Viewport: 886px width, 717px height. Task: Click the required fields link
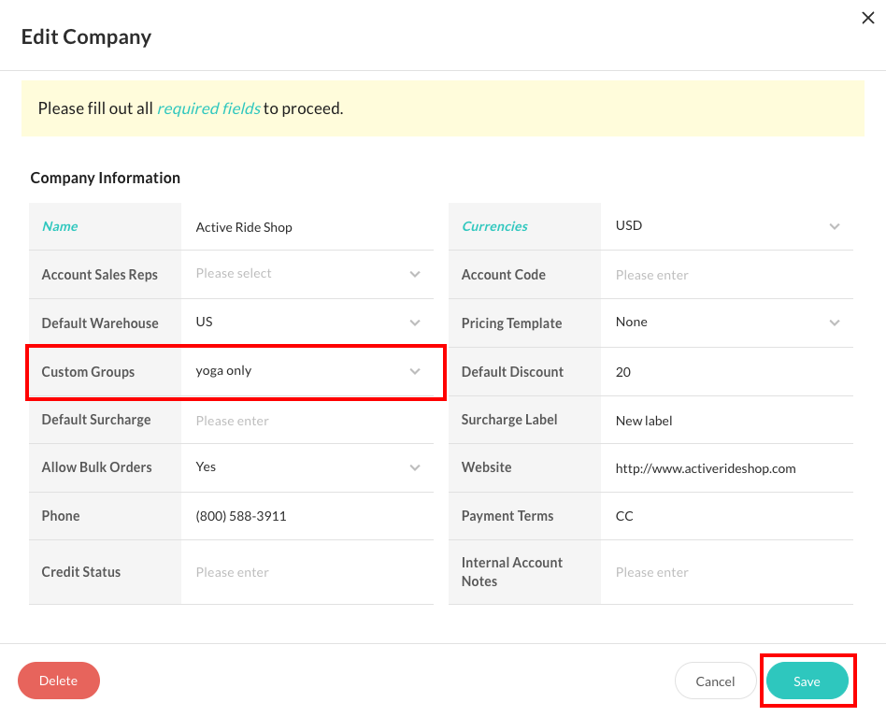pos(208,108)
